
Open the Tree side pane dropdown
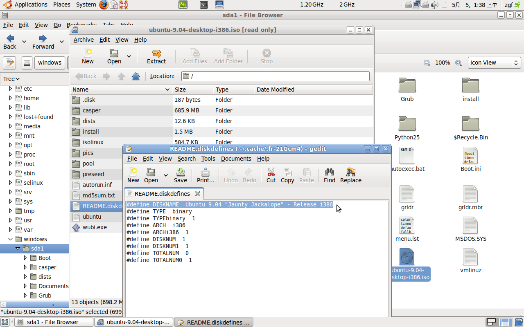[11, 79]
